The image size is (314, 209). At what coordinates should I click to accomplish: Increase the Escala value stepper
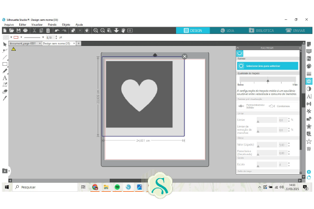click(289, 163)
